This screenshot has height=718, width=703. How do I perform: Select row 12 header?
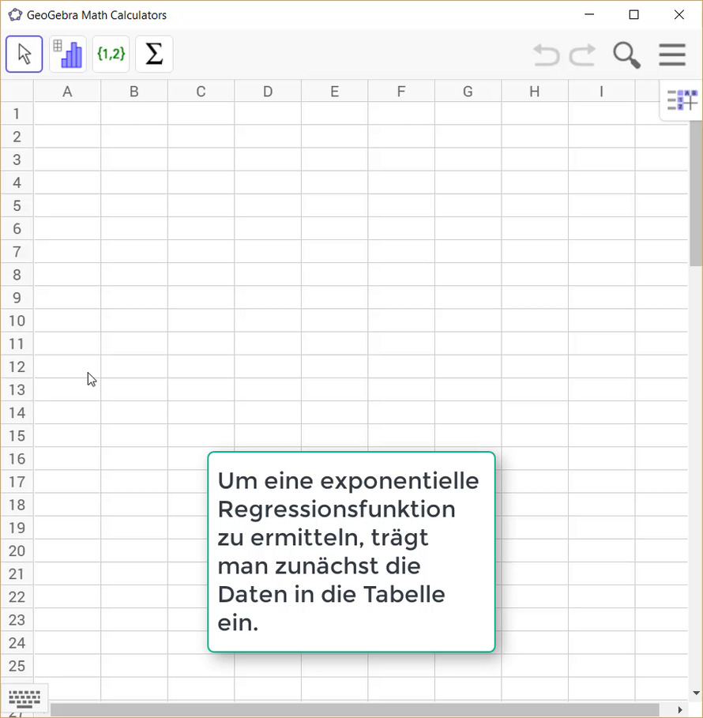coord(17,367)
